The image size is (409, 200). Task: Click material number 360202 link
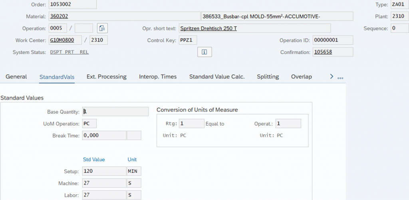[58, 16]
